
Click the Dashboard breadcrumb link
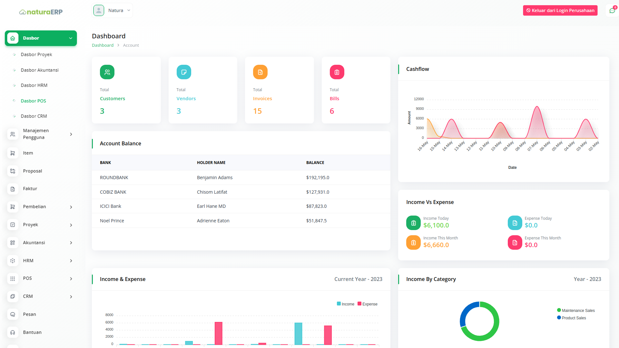[x=103, y=45]
